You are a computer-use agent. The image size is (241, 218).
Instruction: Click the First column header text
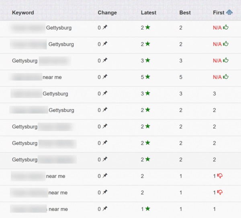(219, 12)
